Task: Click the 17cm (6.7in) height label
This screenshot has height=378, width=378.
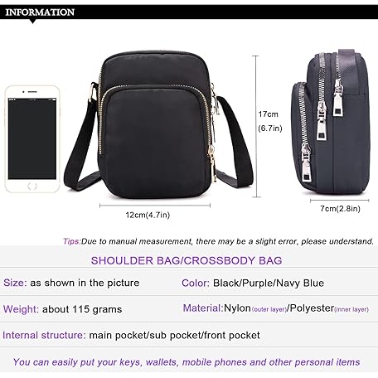Action: coord(270,121)
